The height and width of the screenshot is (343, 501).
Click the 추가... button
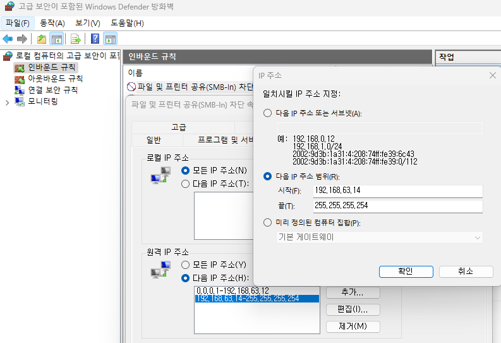click(x=353, y=292)
